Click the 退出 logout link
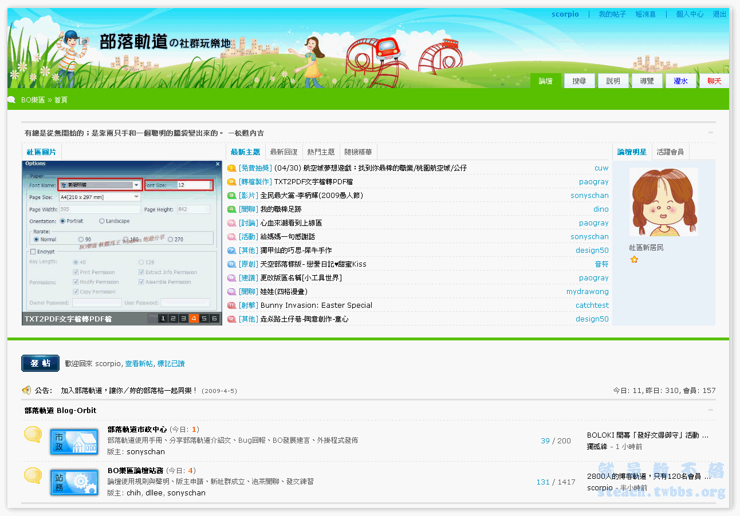 click(719, 14)
